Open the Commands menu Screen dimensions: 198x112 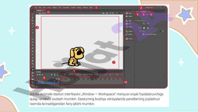pos(66,8)
